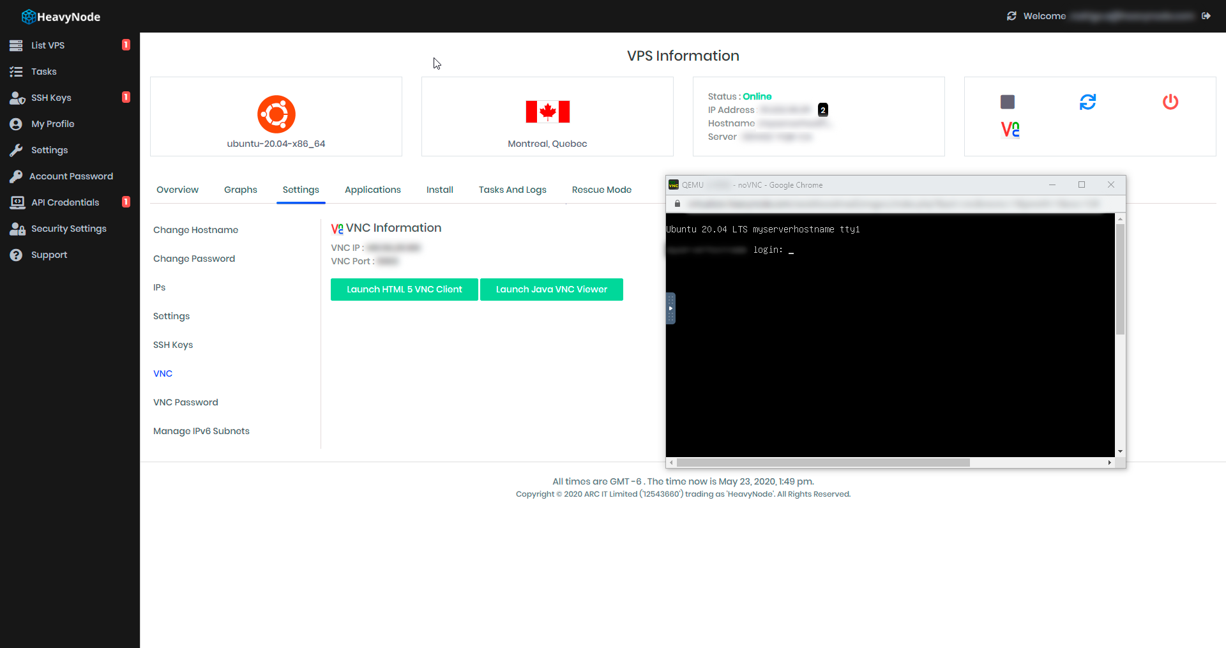The width and height of the screenshot is (1226, 648).
Task: Click the Support question-mark icon
Action: coord(16,255)
